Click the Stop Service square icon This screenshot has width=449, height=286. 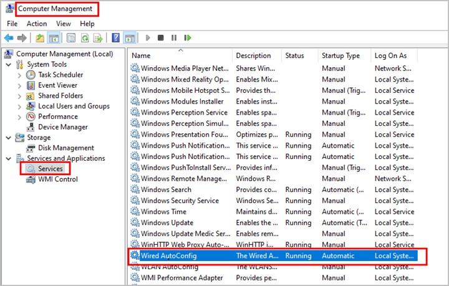161,38
